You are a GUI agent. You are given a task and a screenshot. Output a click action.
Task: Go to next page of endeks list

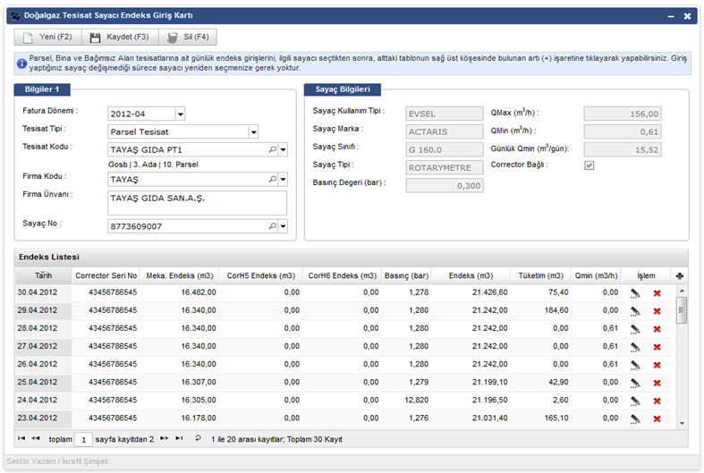pyautogui.click(x=165, y=438)
